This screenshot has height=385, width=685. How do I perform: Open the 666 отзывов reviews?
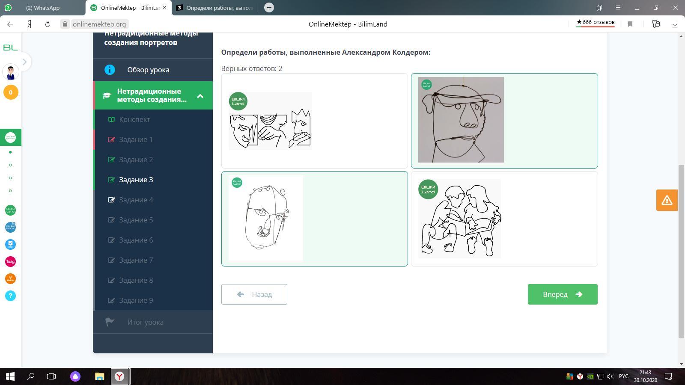click(x=595, y=23)
